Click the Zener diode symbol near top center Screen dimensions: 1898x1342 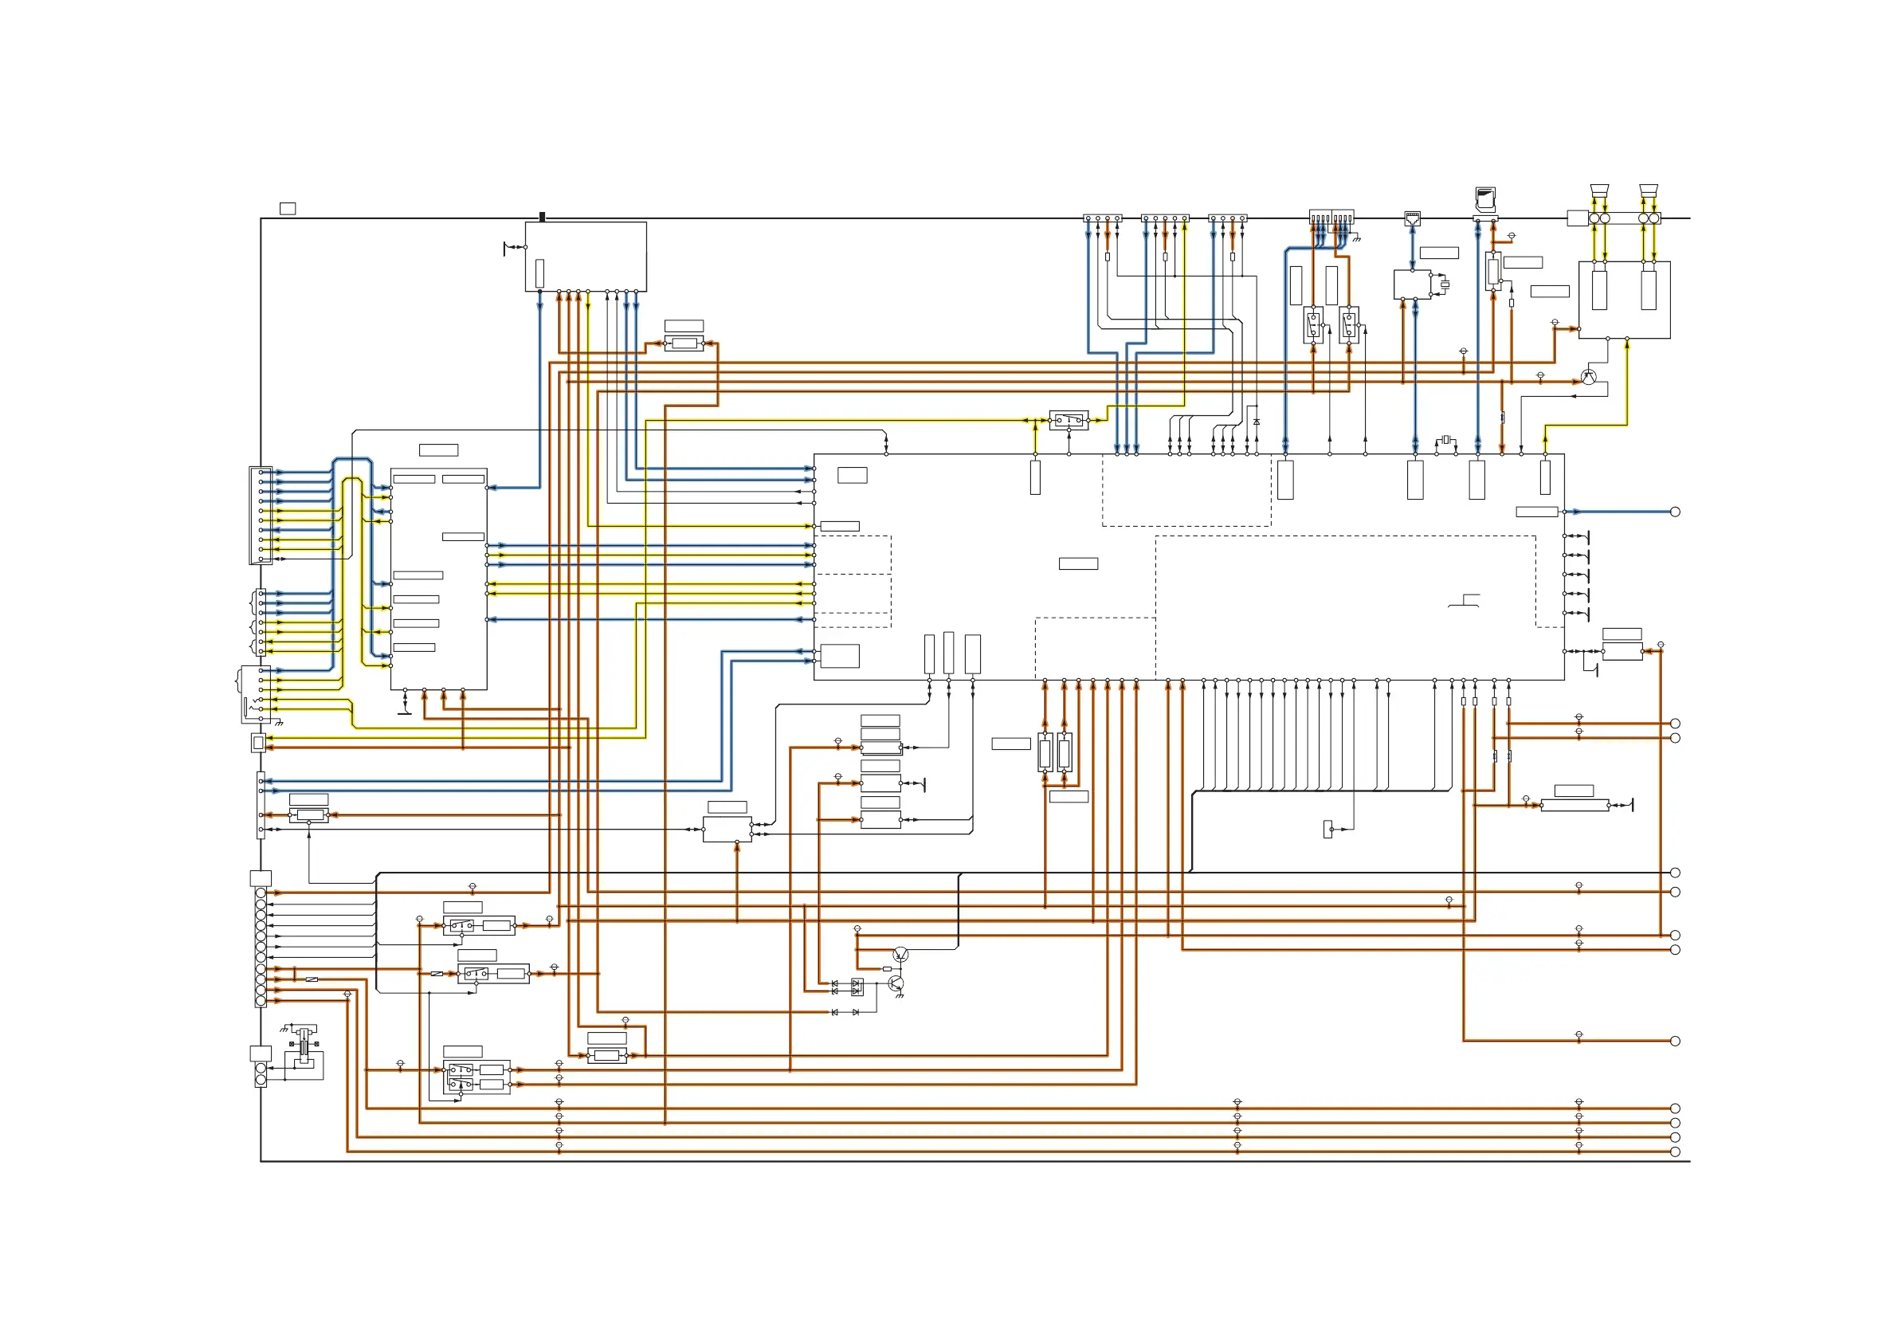(1257, 422)
